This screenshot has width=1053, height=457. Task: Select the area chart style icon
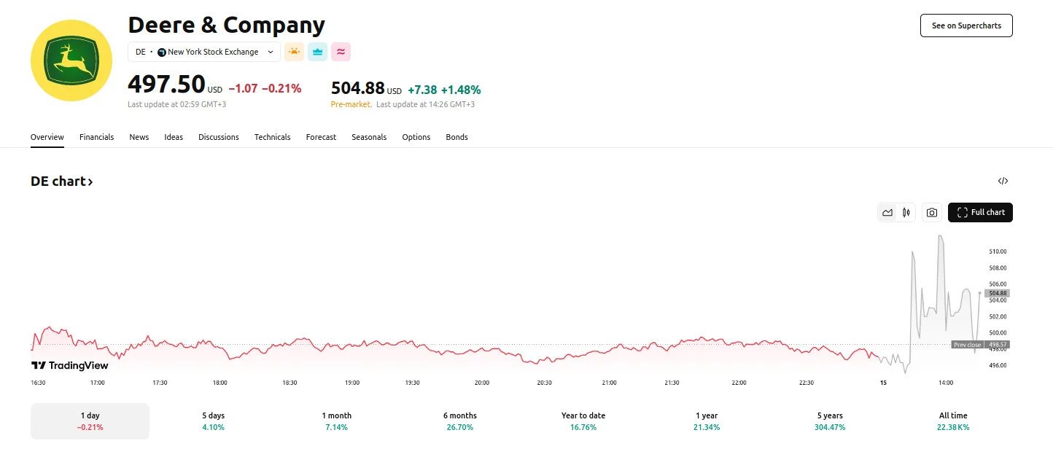[887, 212]
